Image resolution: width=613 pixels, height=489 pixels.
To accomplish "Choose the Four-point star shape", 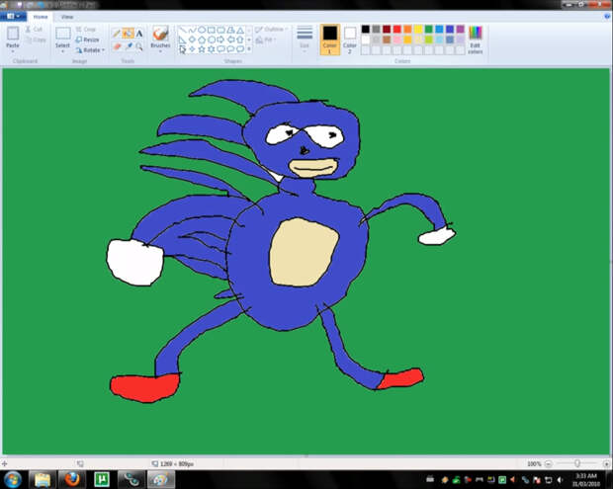I will 192,49.
